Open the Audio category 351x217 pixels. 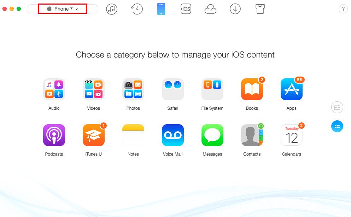pos(54,89)
